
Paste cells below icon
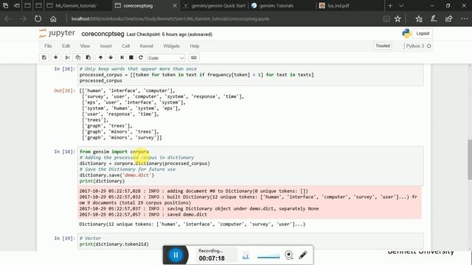[x=88, y=57]
